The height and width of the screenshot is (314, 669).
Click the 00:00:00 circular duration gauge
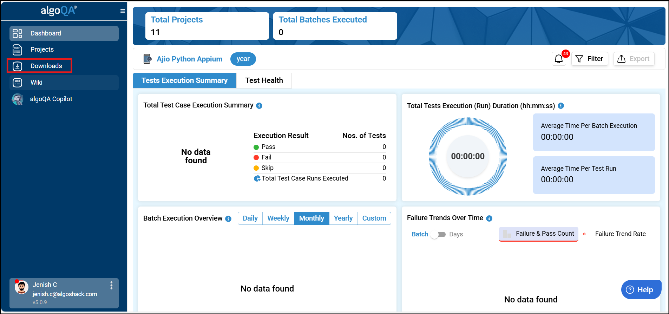coord(467,156)
